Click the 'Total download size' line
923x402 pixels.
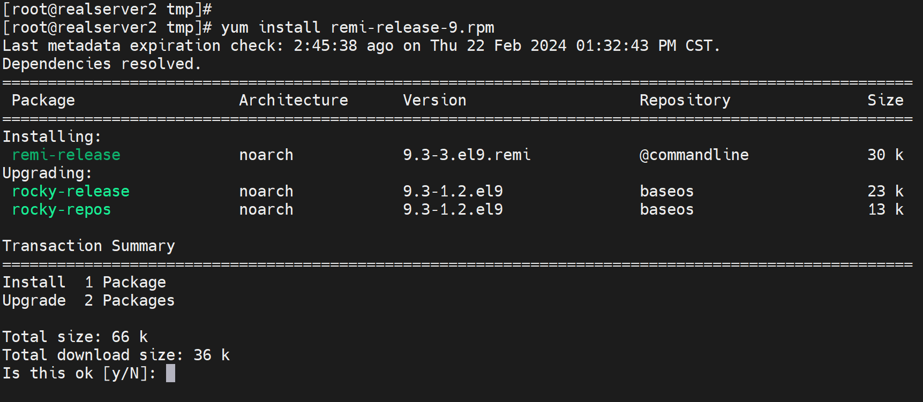(116, 355)
